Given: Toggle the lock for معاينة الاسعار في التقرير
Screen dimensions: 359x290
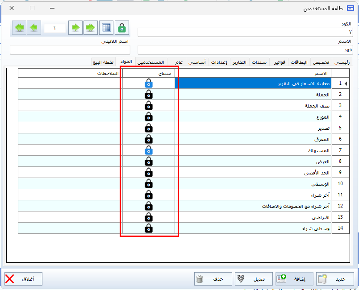Looking at the screenshot, I should [149, 83].
